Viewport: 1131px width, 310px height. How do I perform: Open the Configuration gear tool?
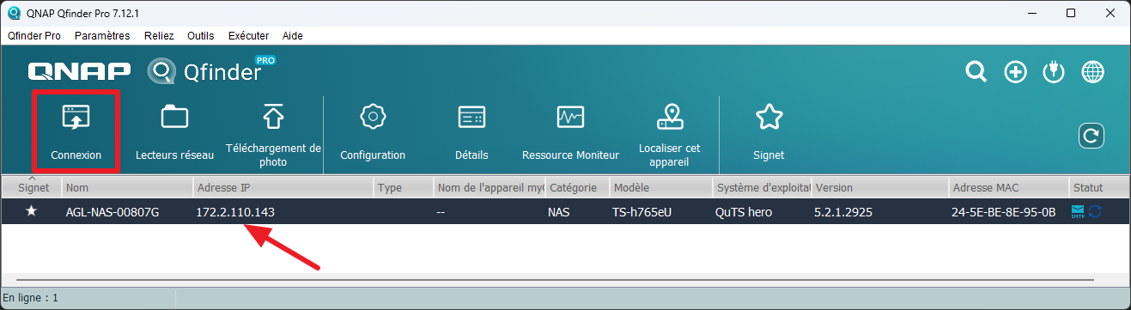[373, 118]
